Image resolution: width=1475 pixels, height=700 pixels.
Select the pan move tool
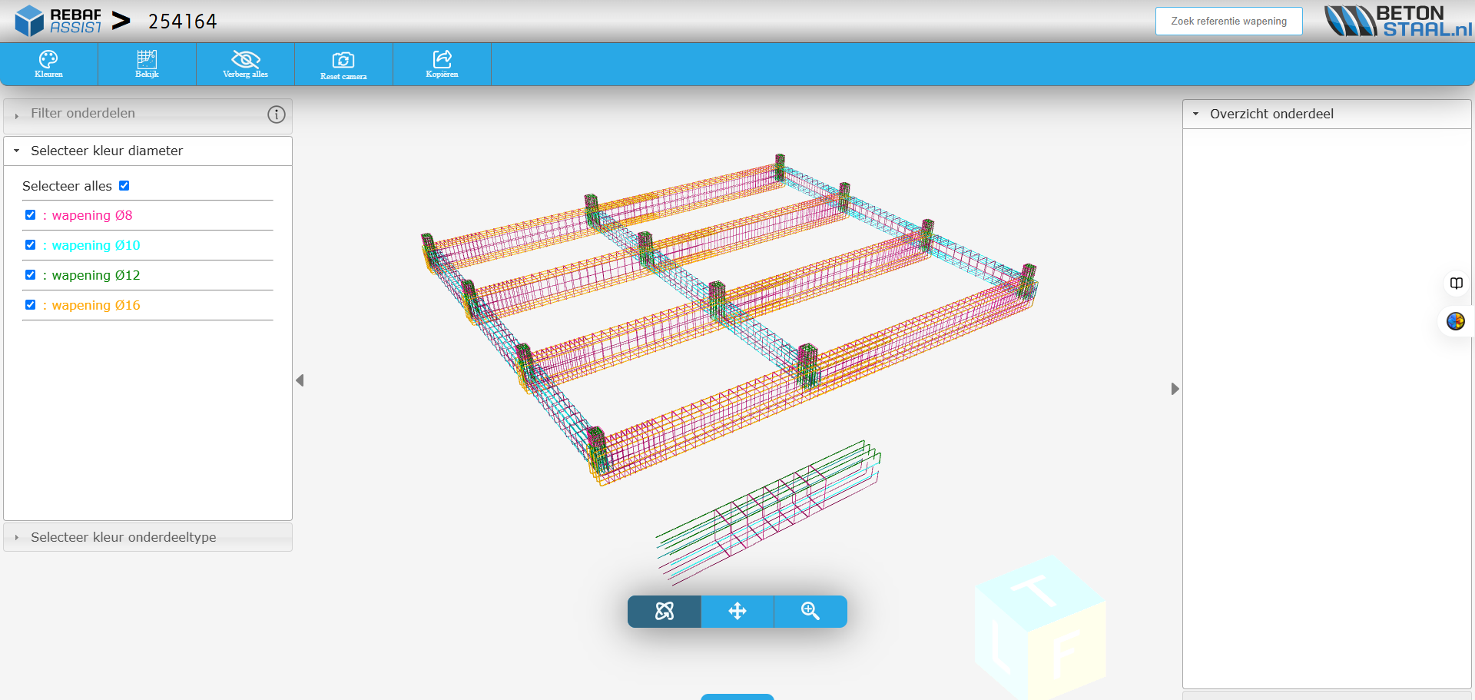pos(737,612)
